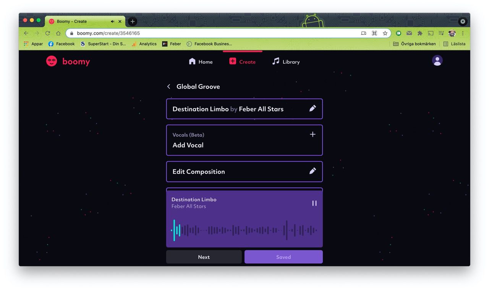Bookmark this page with the star

coord(385,33)
